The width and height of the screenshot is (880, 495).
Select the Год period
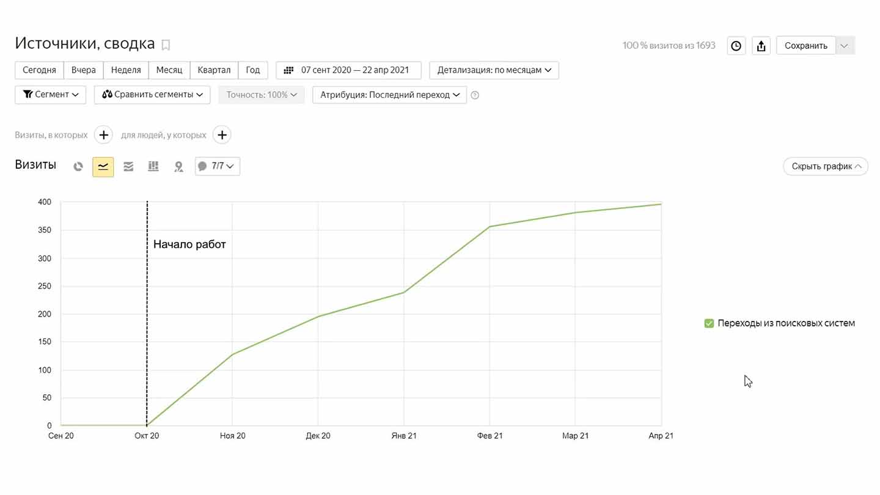pos(253,70)
